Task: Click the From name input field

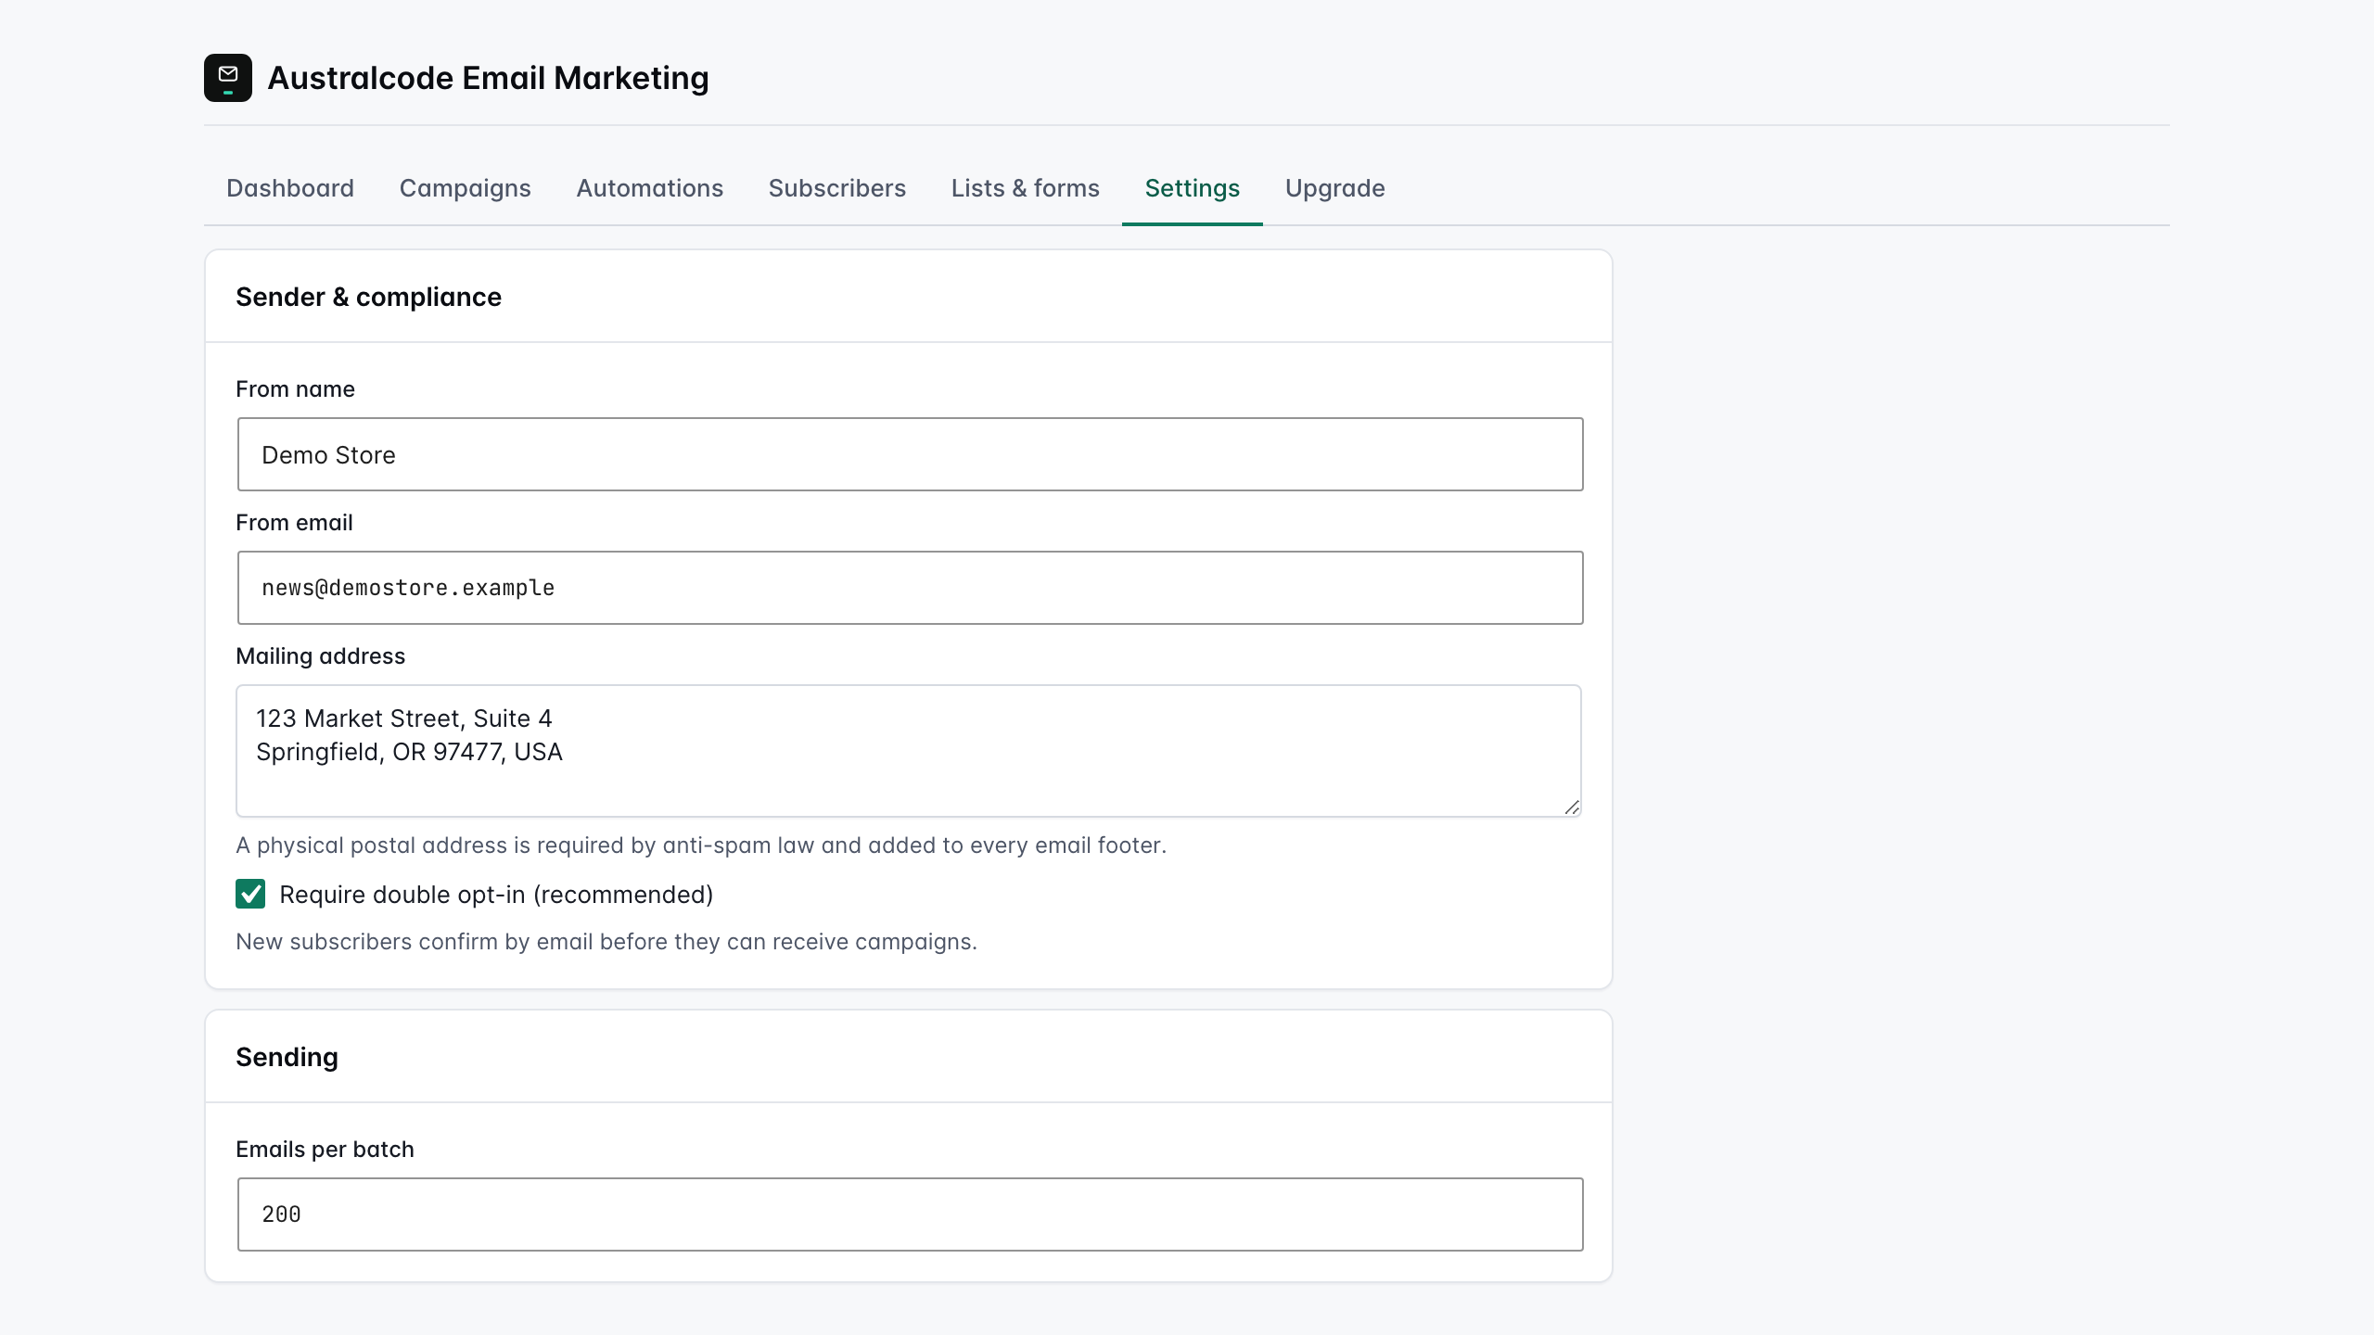Action: (911, 454)
